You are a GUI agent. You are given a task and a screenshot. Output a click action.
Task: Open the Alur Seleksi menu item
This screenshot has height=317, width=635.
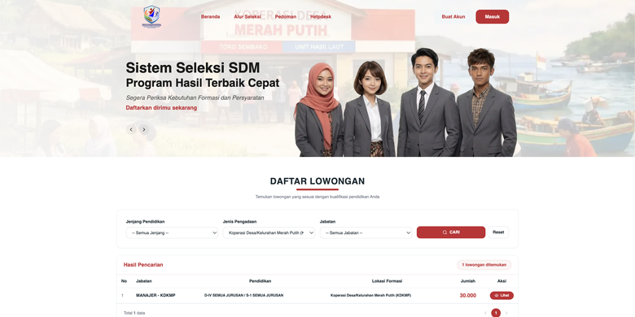pyautogui.click(x=247, y=17)
